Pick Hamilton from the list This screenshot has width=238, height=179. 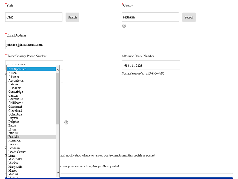pyautogui.click(x=32, y=140)
